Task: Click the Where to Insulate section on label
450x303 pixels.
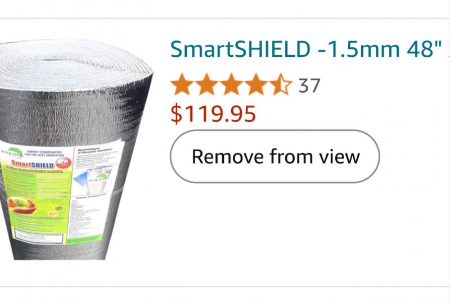Action: [91, 197]
